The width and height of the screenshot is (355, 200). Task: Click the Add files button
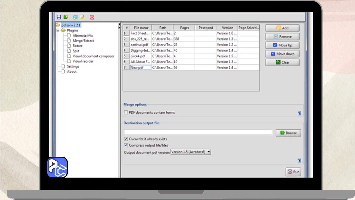pyautogui.click(x=282, y=28)
